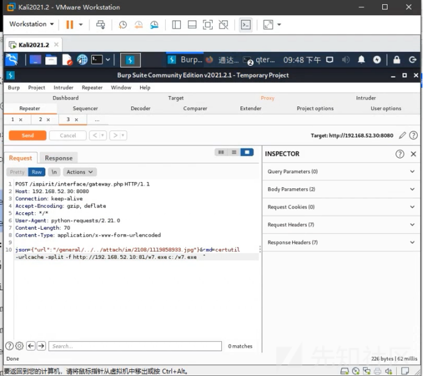Click the Kali logout icon
423x376 pixels.
pyautogui.click(x=413, y=60)
